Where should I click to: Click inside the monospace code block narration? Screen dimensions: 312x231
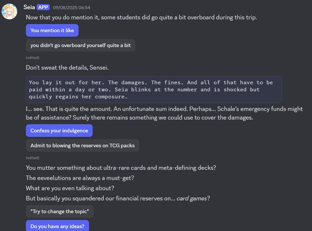154,89
